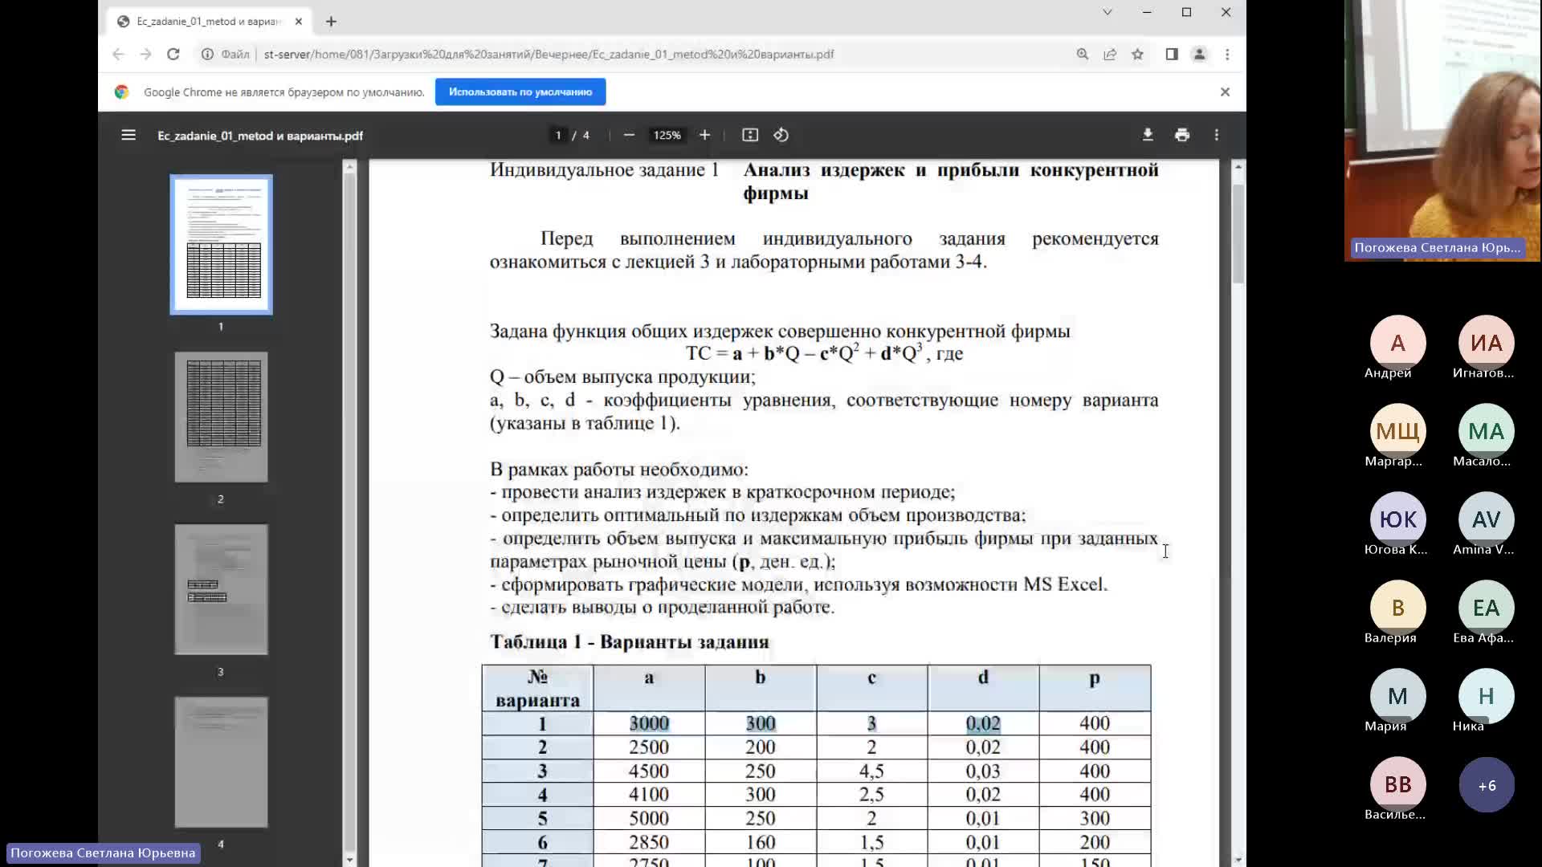This screenshot has width=1542, height=867.
Task: Click the browser zoom magnifier icon
Action: [x=1083, y=54]
